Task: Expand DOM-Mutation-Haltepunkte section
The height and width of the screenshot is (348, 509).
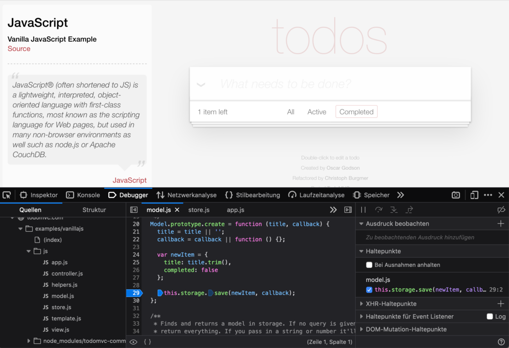Action: [361, 329]
